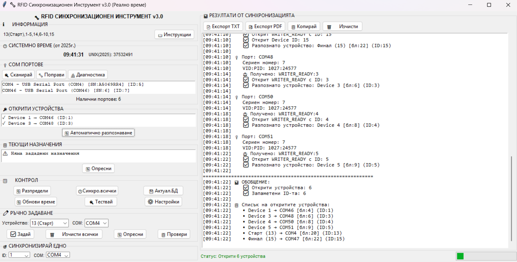Click Автоматично разпознаване button
This screenshot has height=262, width=517.
(98, 133)
